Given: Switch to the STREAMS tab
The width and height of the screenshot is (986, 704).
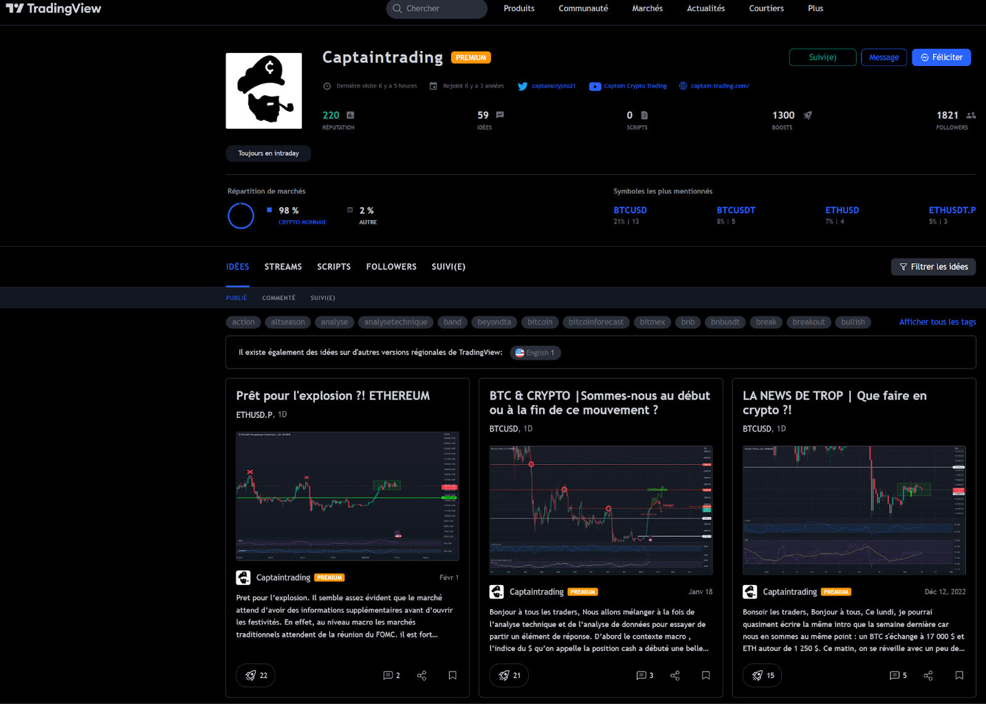Looking at the screenshot, I should coord(283,267).
